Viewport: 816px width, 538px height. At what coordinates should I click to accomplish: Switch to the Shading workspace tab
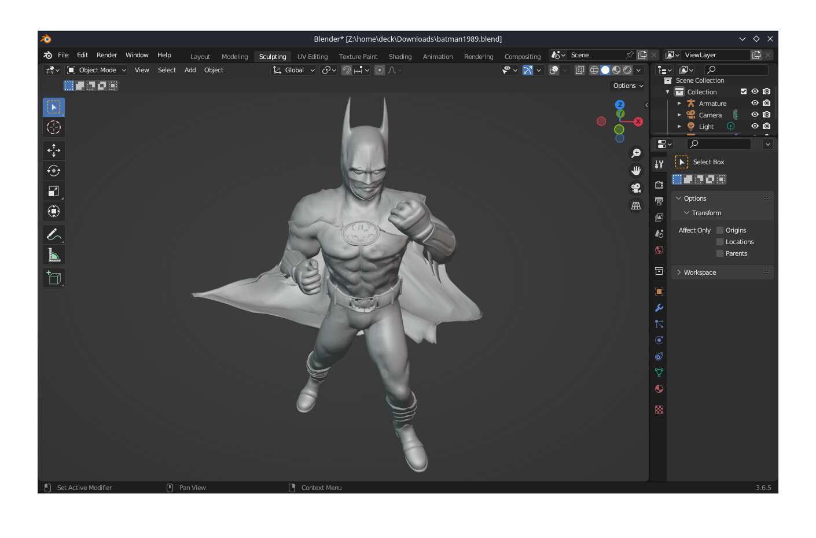400,57
